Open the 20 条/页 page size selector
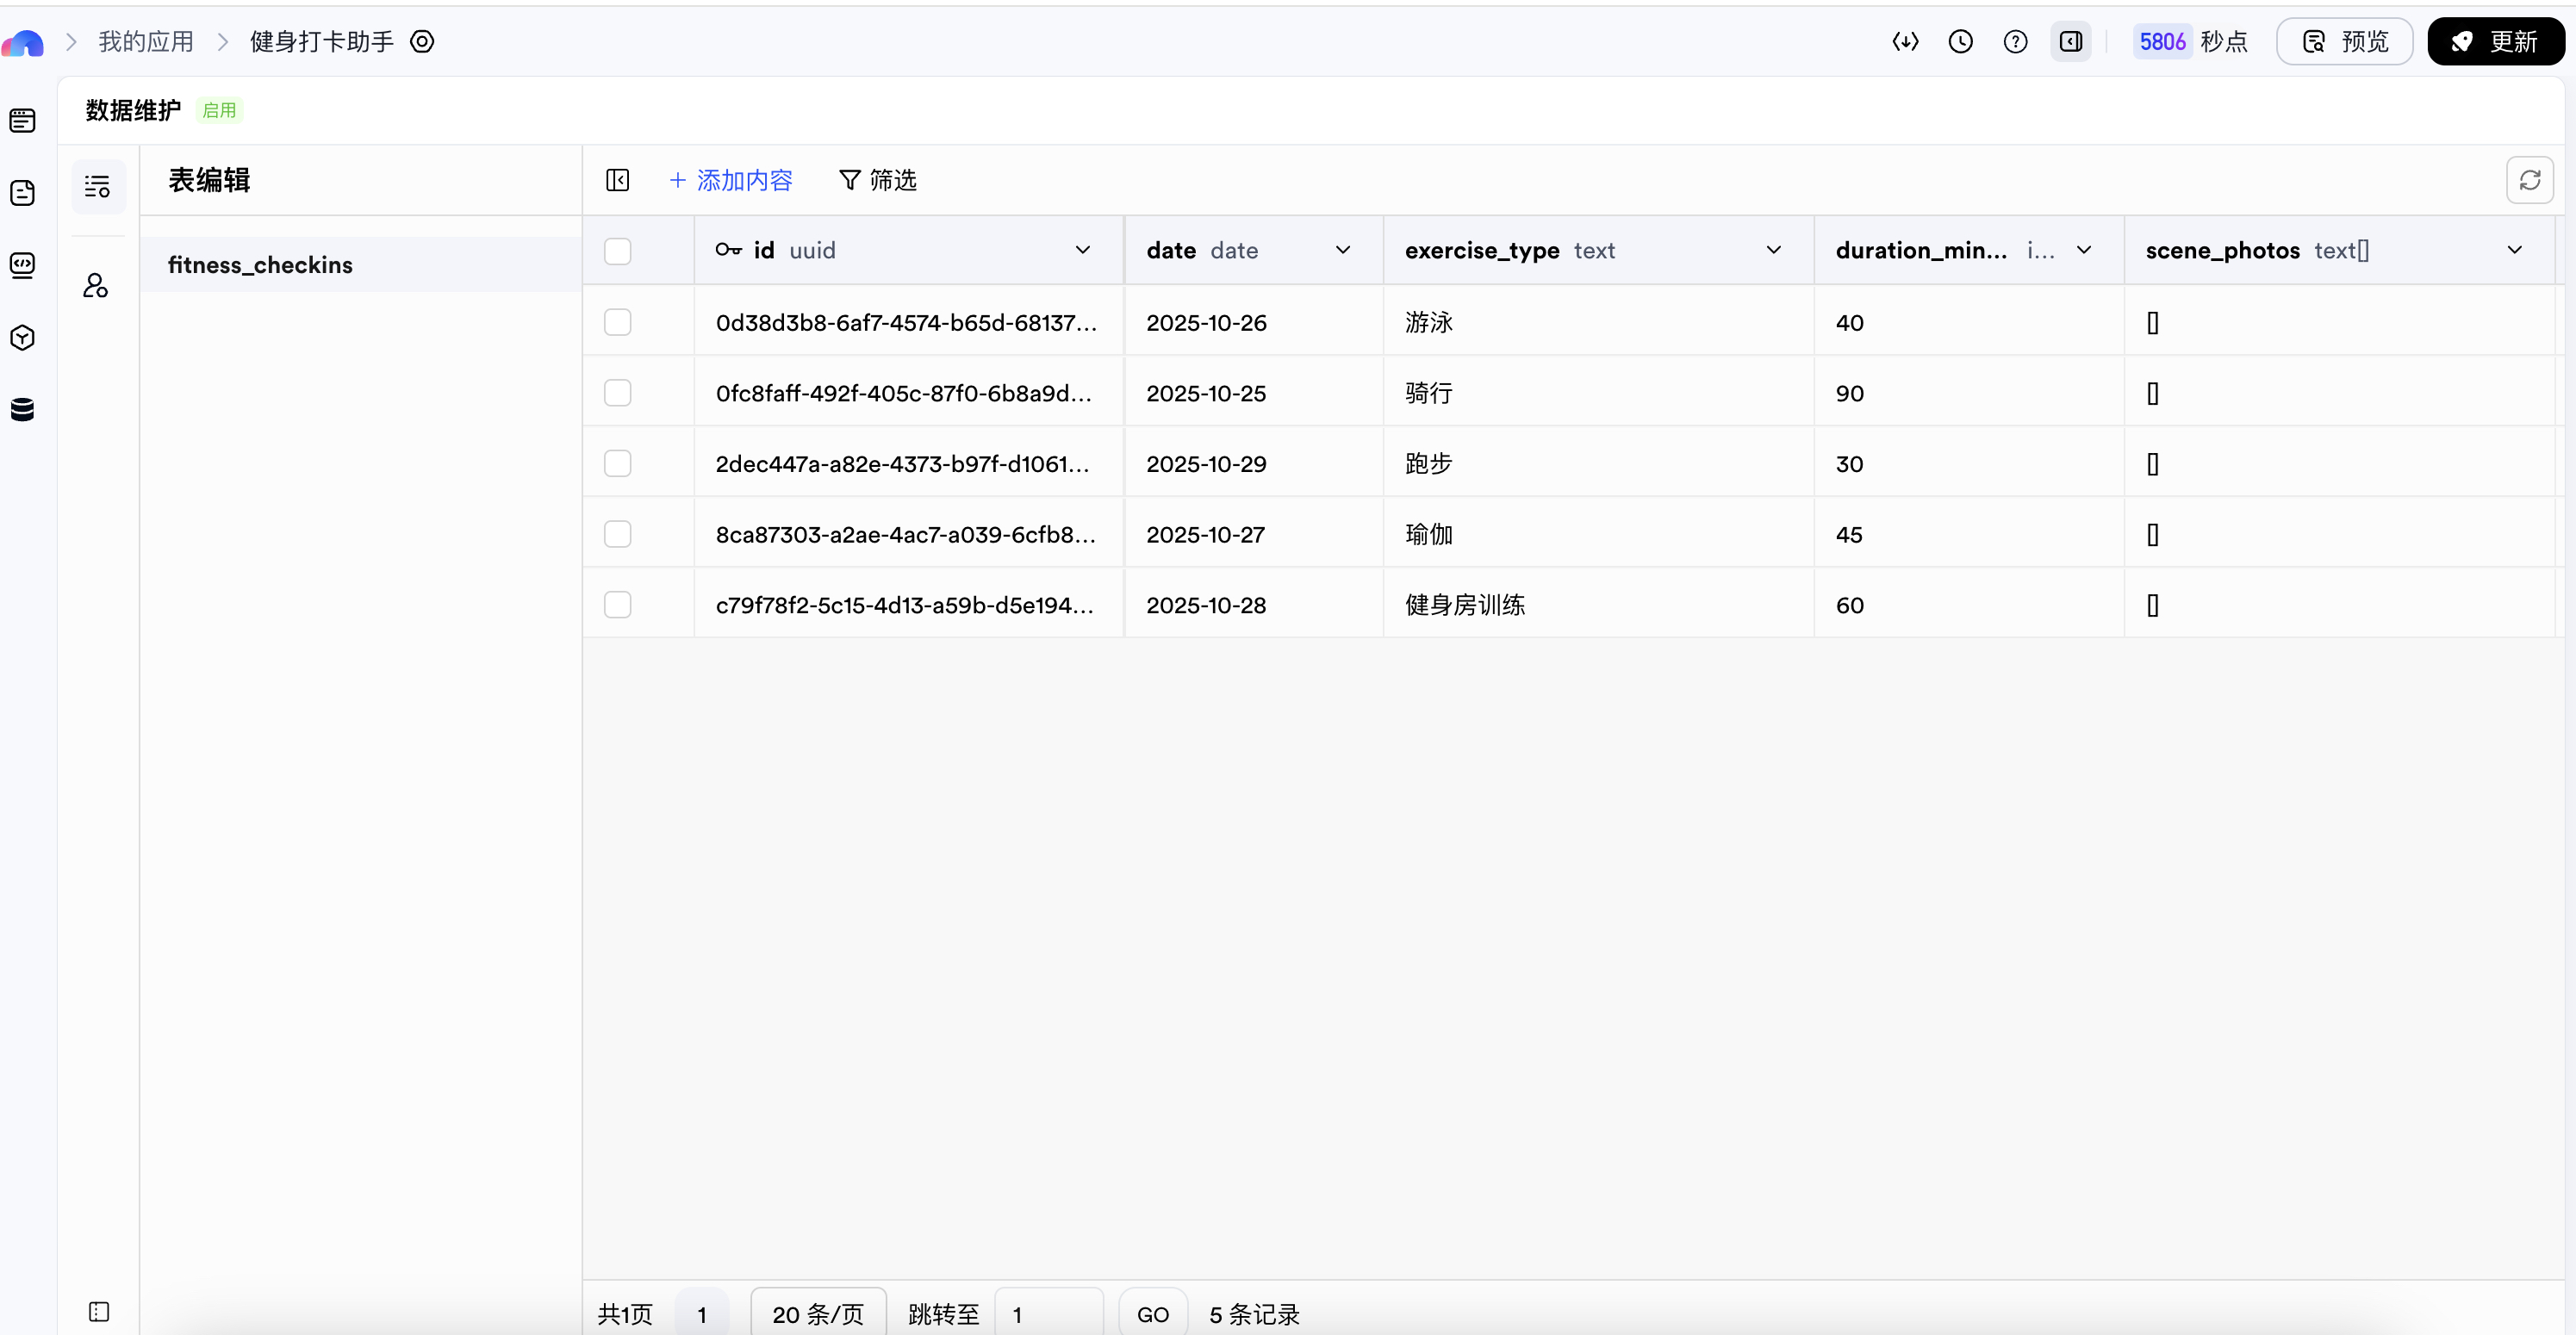The width and height of the screenshot is (2576, 1335). click(817, 1314)
